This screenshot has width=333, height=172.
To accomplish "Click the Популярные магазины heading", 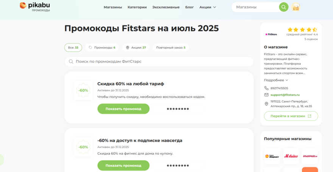I will pyautogui.click(x=288, y=139).
